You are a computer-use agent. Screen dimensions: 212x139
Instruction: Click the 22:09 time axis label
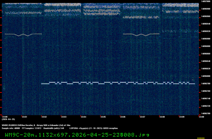point(182,117)
